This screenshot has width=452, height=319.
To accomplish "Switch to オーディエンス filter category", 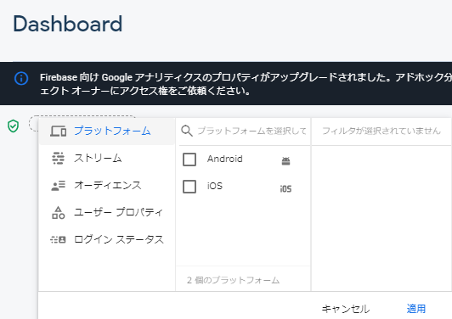I will [x=107, y=186].
